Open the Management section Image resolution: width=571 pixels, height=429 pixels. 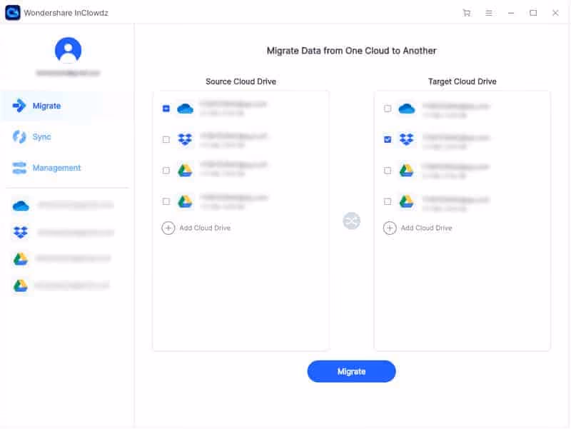[54, 168]
